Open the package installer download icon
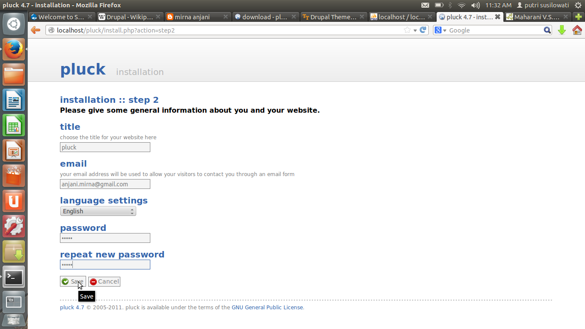This screenshot has height=329, width=585. tap(14, 251)
